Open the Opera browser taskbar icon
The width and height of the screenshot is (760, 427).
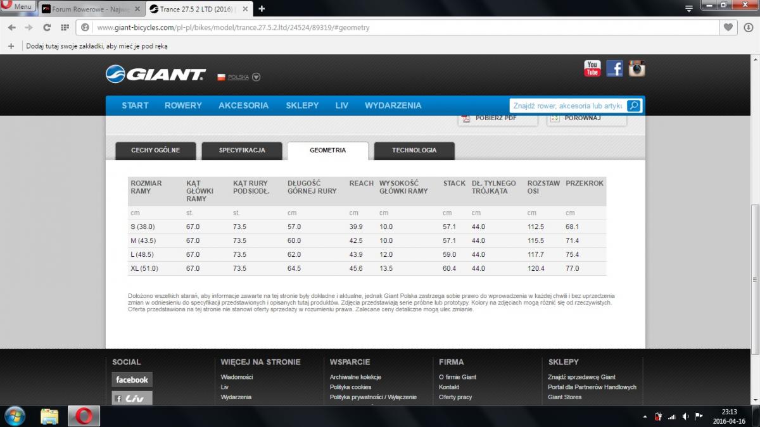point(84,416)
